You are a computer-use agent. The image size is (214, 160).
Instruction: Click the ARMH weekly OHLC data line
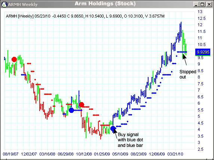pyautogui.click(x=85, y=16)
